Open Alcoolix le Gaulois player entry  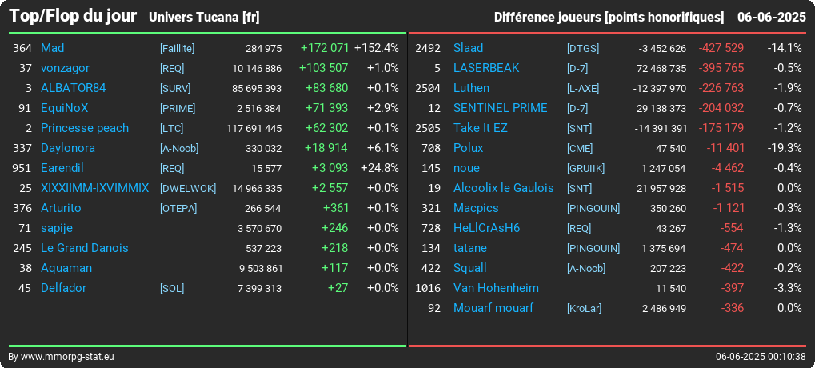(504, 188)
